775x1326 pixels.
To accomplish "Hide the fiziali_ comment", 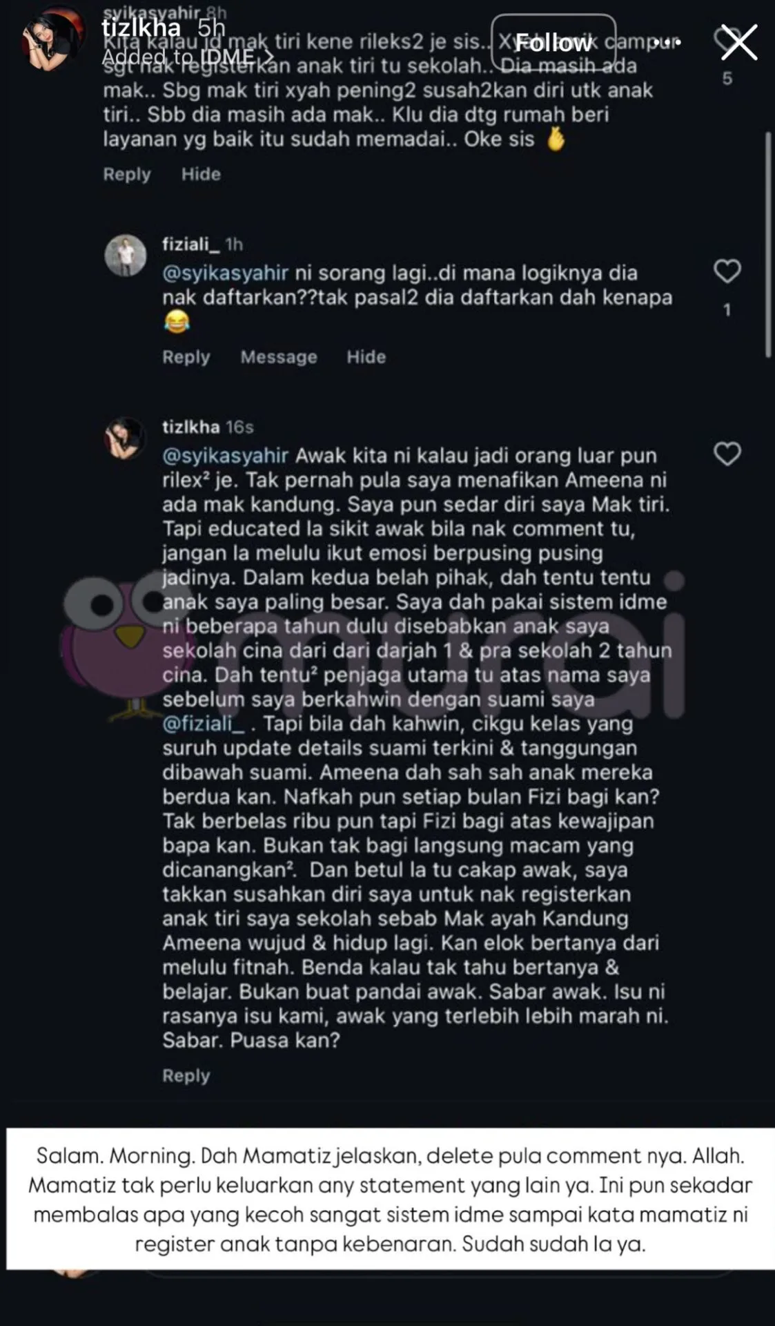I will (366, 357).
